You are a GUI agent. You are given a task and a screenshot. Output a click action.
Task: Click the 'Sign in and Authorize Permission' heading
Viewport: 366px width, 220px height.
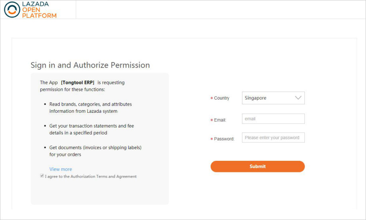pos(90,65)
